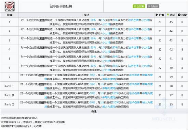Click the 描述 column header
Viewport: 188px width, 130px height.
(86, 15)
